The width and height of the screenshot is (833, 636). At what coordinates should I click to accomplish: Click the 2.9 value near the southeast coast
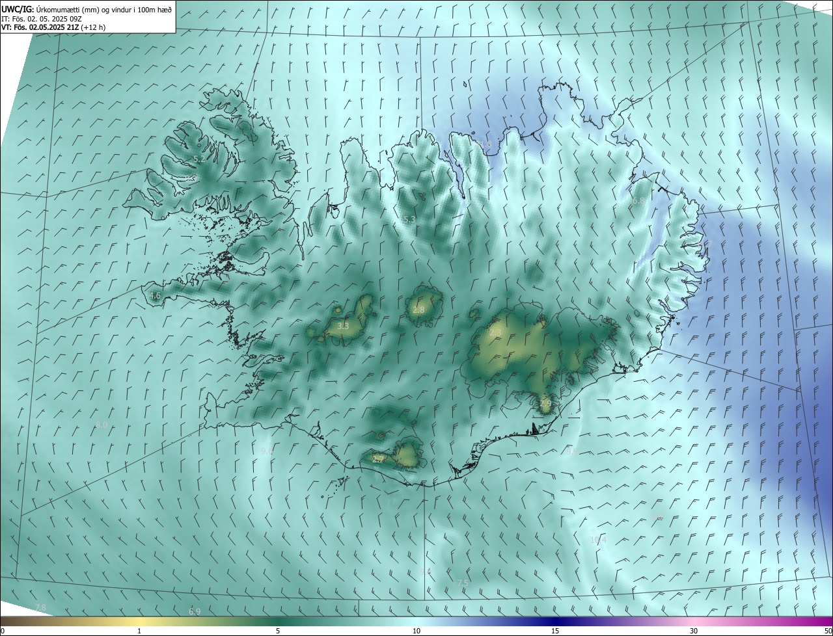tap(545, 404)
